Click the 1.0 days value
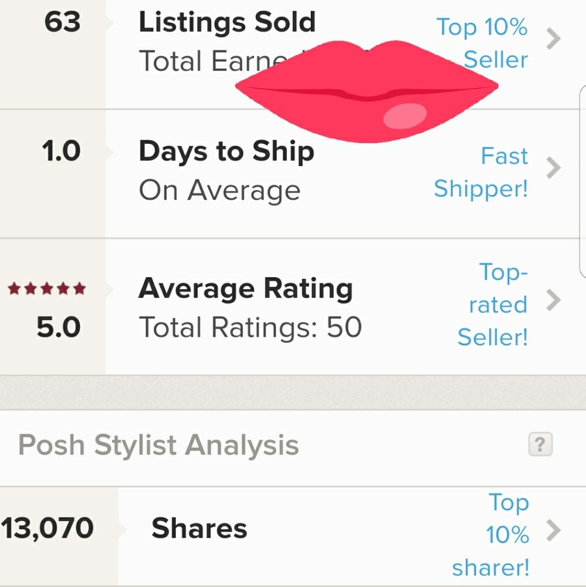 pos(61,153)
